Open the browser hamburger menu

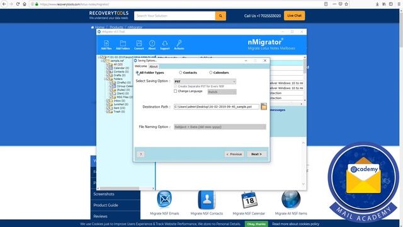399,4
